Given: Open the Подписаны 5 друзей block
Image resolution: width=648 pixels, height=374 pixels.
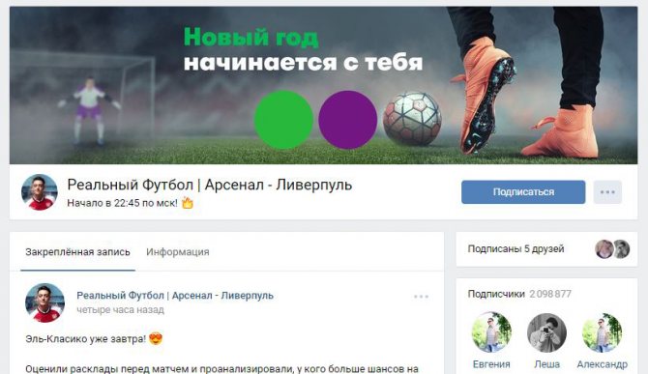Looking at the screenshot, I should coord(546,249).
